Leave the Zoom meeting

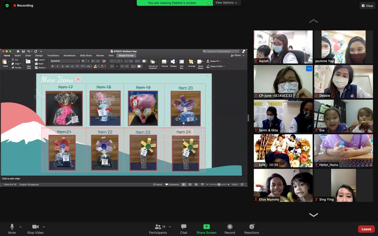[x=366, y=229]
